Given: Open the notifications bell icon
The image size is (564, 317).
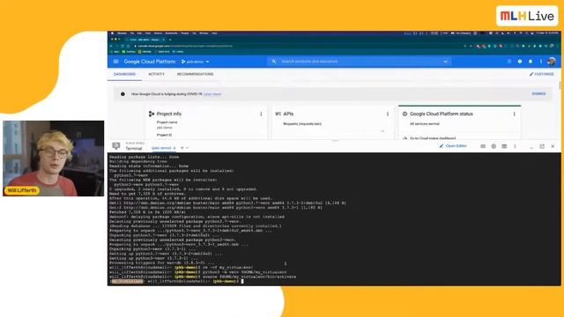Looking at the screenshot, I should [531, 62].
